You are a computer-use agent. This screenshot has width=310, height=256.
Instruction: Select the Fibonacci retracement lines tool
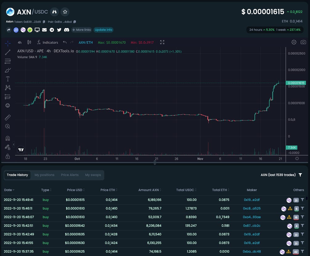(8, 61)
